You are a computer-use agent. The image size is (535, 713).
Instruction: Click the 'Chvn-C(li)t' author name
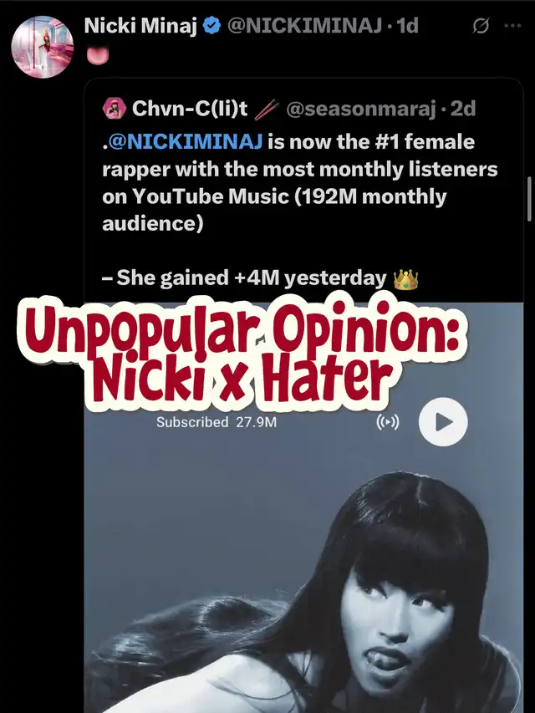pyautogui.click(x=190, y=109)
